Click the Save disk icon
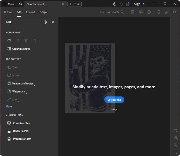 [x=133, y=12]
